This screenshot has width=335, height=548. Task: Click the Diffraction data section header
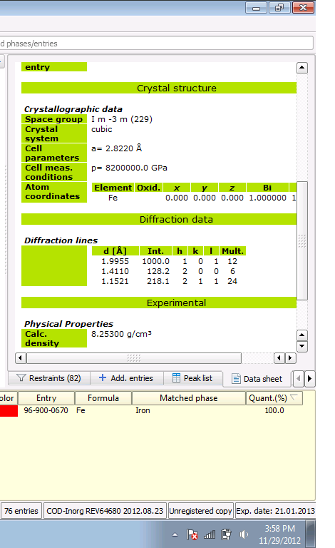tap(159, 220)
